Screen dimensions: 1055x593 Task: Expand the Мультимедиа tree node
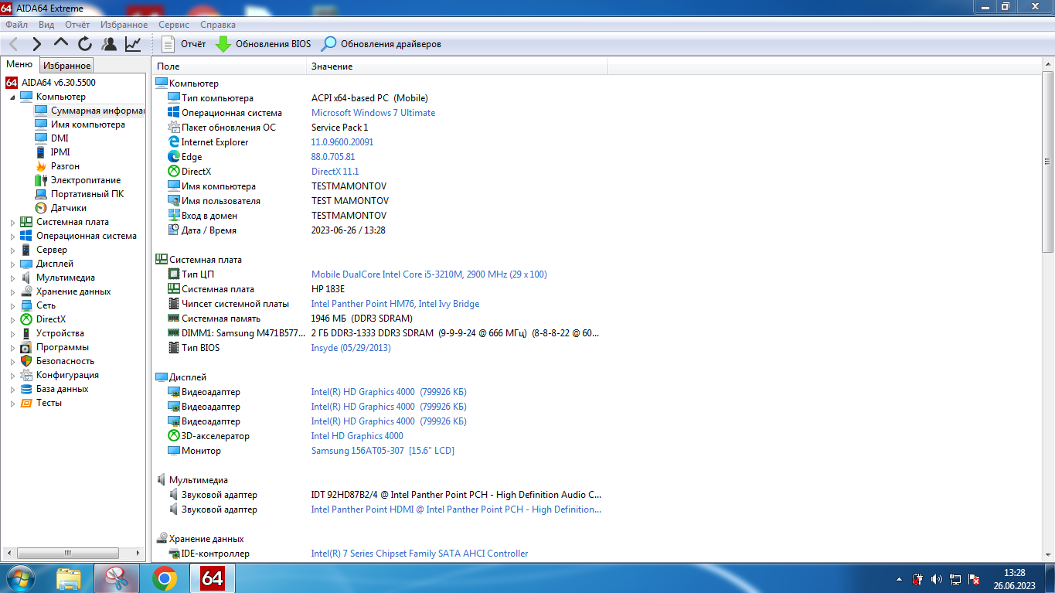click(12, 278)
